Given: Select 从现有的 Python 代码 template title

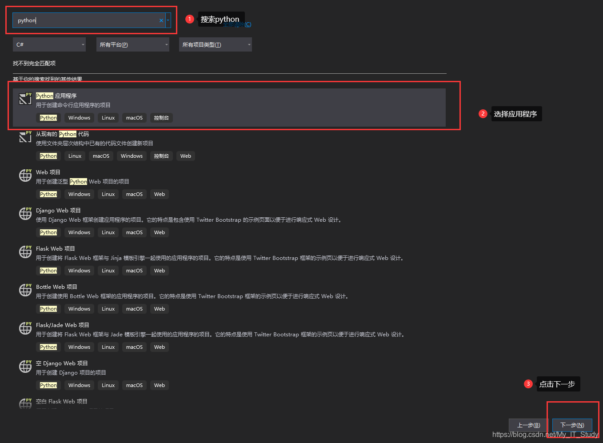Looking at the screenshot, I should click(62, 134).
